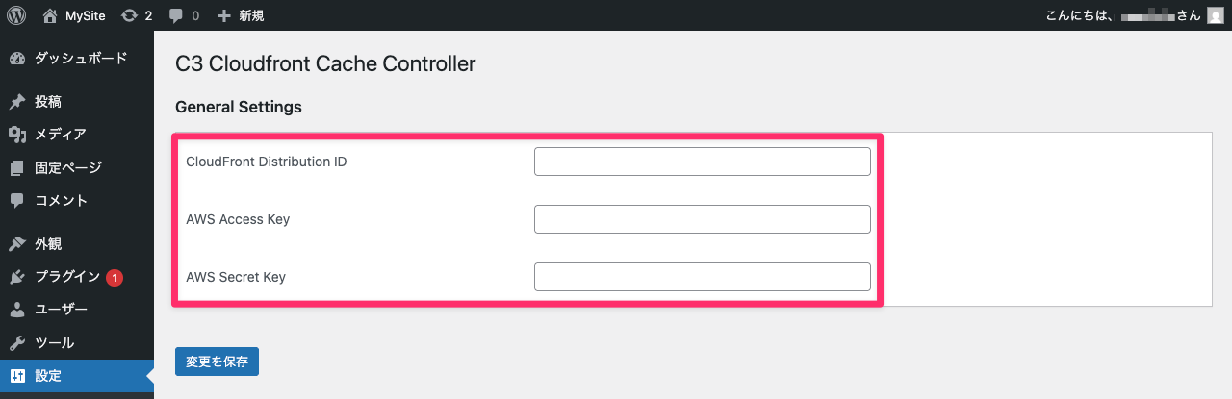This screenshot has height=399, width=1232.
Task: Click the 固定ページ pages icon
Action: (x=17, y=168)
